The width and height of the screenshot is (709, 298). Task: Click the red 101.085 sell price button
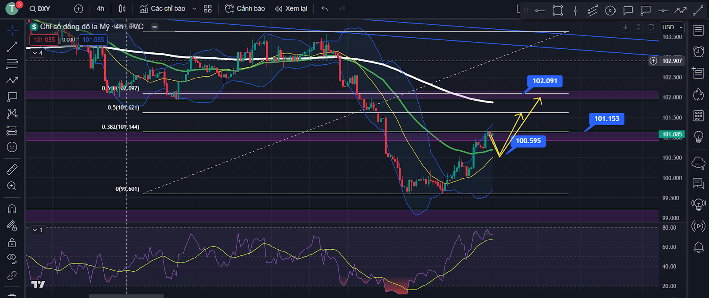[x=44, y=40]
